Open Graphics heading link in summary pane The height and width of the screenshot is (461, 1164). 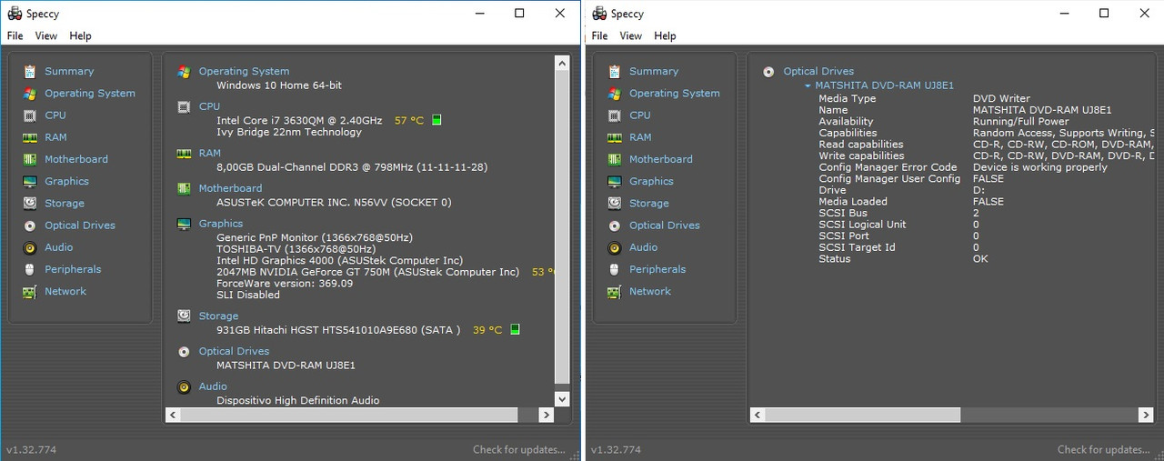click(221, 223)
